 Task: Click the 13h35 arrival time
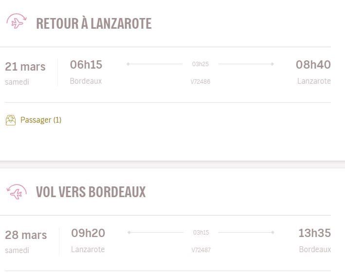pos(314,233)
